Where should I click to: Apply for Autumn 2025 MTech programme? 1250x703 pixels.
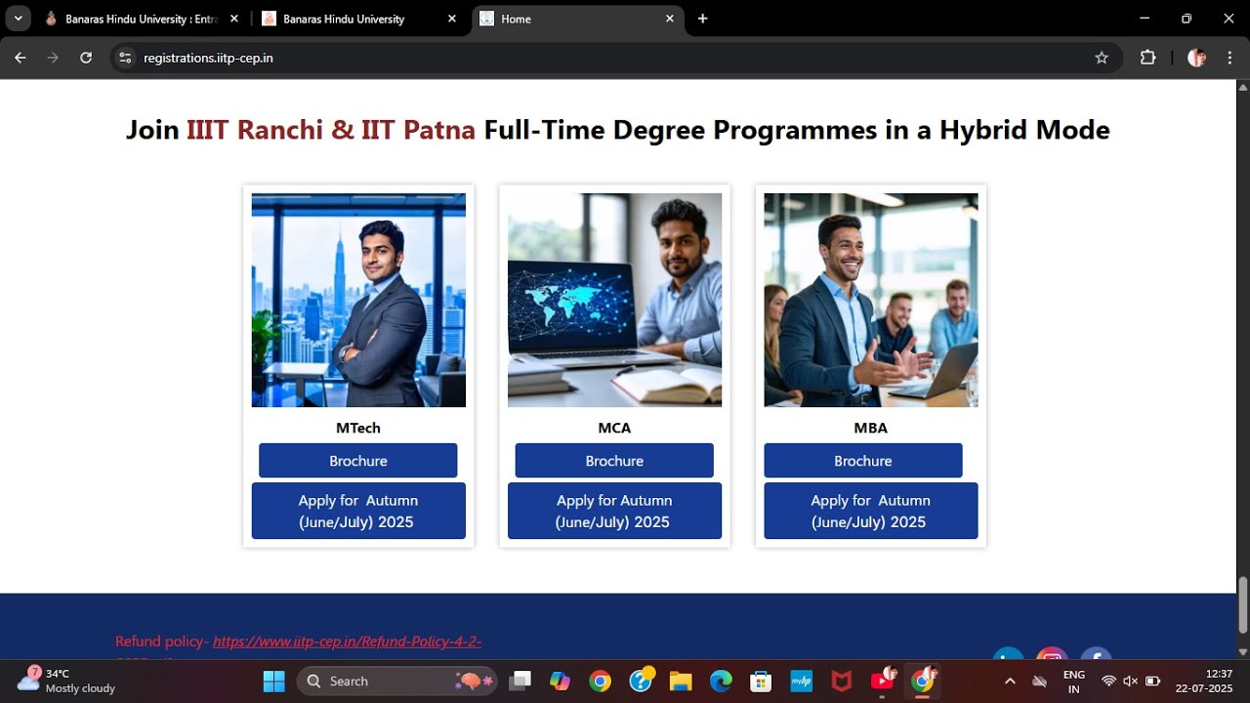358,511
